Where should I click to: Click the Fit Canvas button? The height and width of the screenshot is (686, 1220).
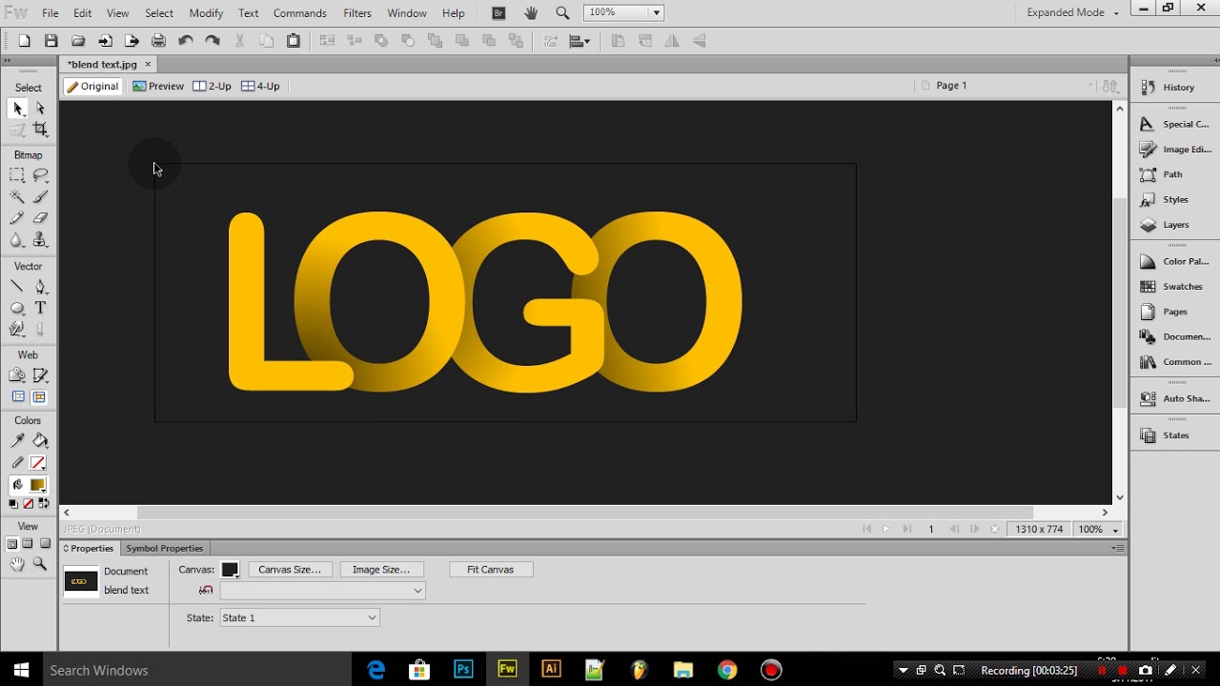pos(491,570)
